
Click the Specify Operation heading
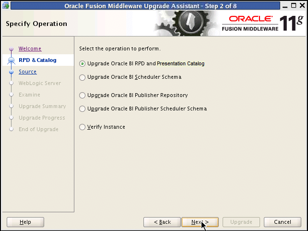pos(36,24)
